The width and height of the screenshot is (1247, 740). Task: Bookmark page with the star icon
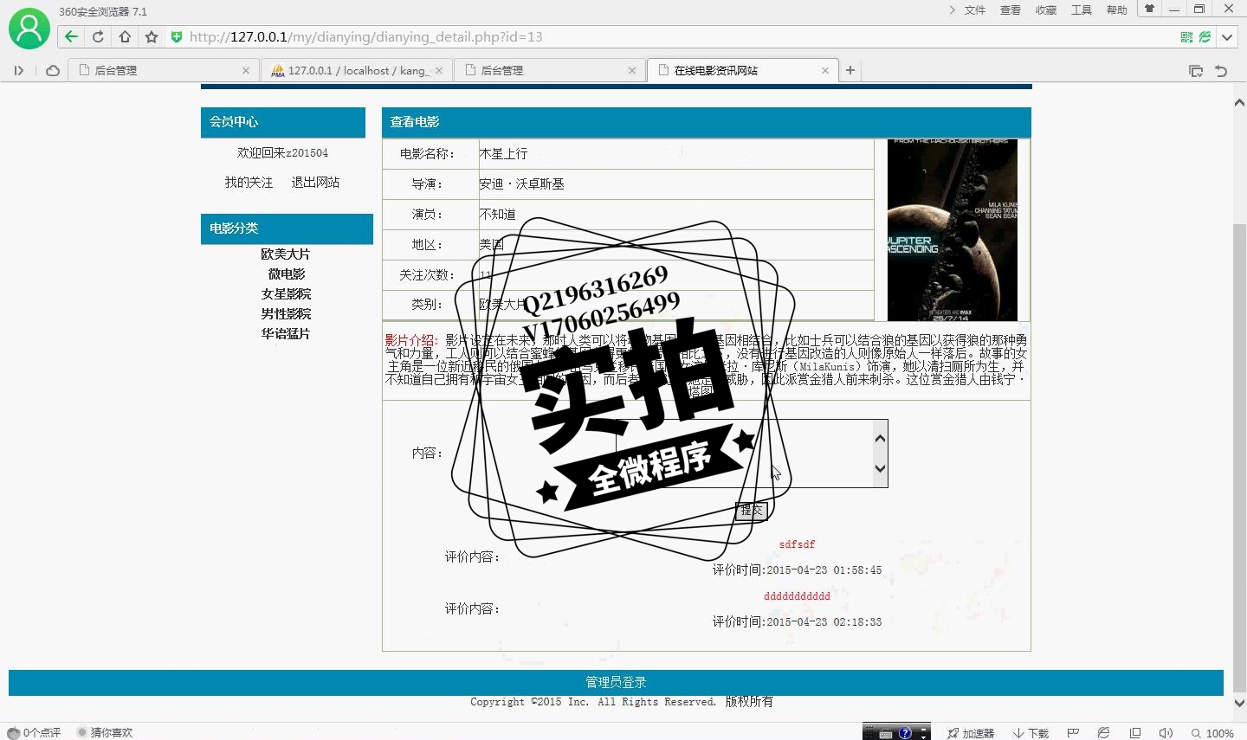(x=152, y=36)
